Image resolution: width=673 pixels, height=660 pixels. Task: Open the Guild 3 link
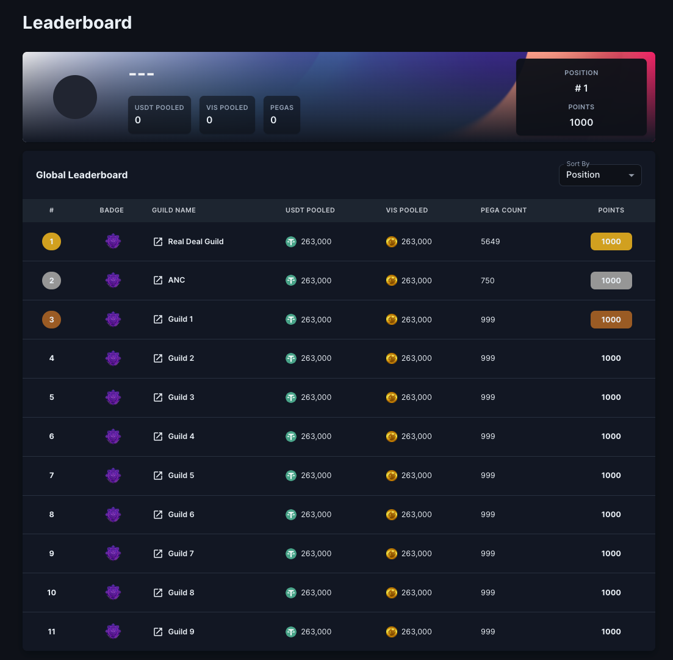[181, 397]
